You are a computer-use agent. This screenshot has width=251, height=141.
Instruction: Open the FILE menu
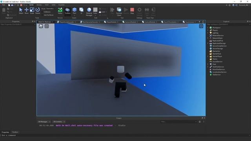coord(4,5)
